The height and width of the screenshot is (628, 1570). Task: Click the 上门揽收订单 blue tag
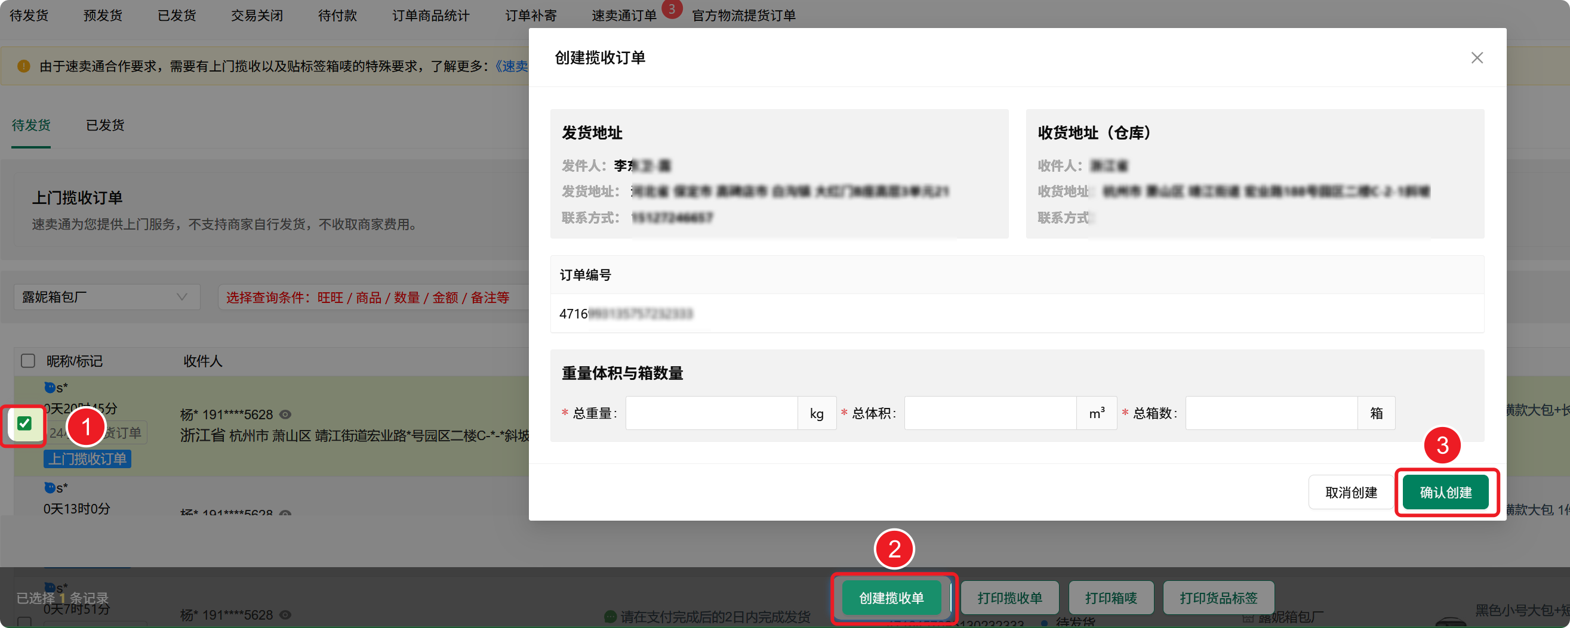tap(87, 459)
